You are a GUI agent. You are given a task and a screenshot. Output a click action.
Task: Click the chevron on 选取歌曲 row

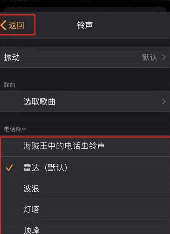(x=164, y=101)
